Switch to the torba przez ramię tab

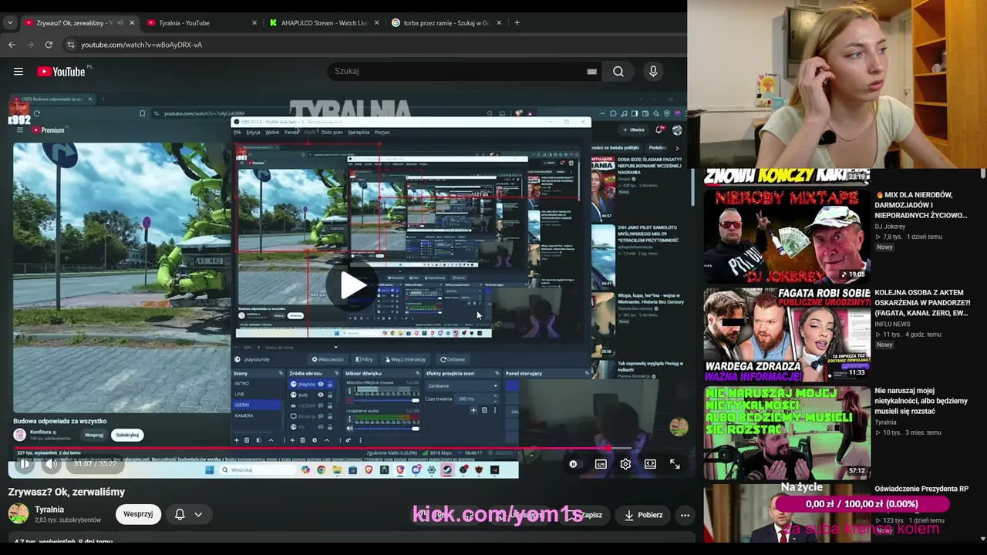click(x=446, y=22)
